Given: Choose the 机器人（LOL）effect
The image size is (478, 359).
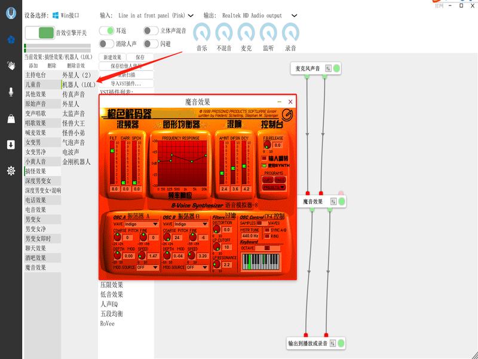Looking at the screenshot, I should tap(79, 84).
